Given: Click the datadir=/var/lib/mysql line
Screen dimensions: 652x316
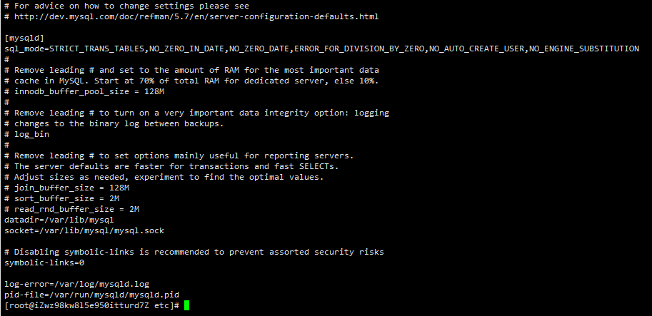Looking at the screenshot, I should click(x=59, y=220).
